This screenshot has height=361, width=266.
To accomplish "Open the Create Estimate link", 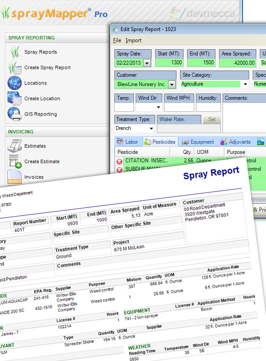I will (x=42, y=161).
